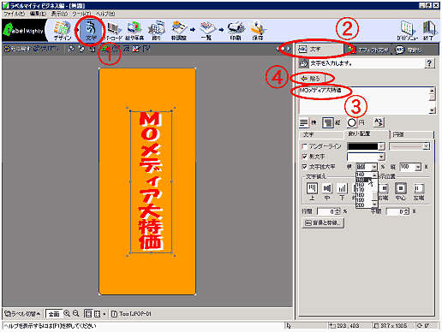
Task: Select the 文字 (Text) step icon
Action: pos(91,30)
